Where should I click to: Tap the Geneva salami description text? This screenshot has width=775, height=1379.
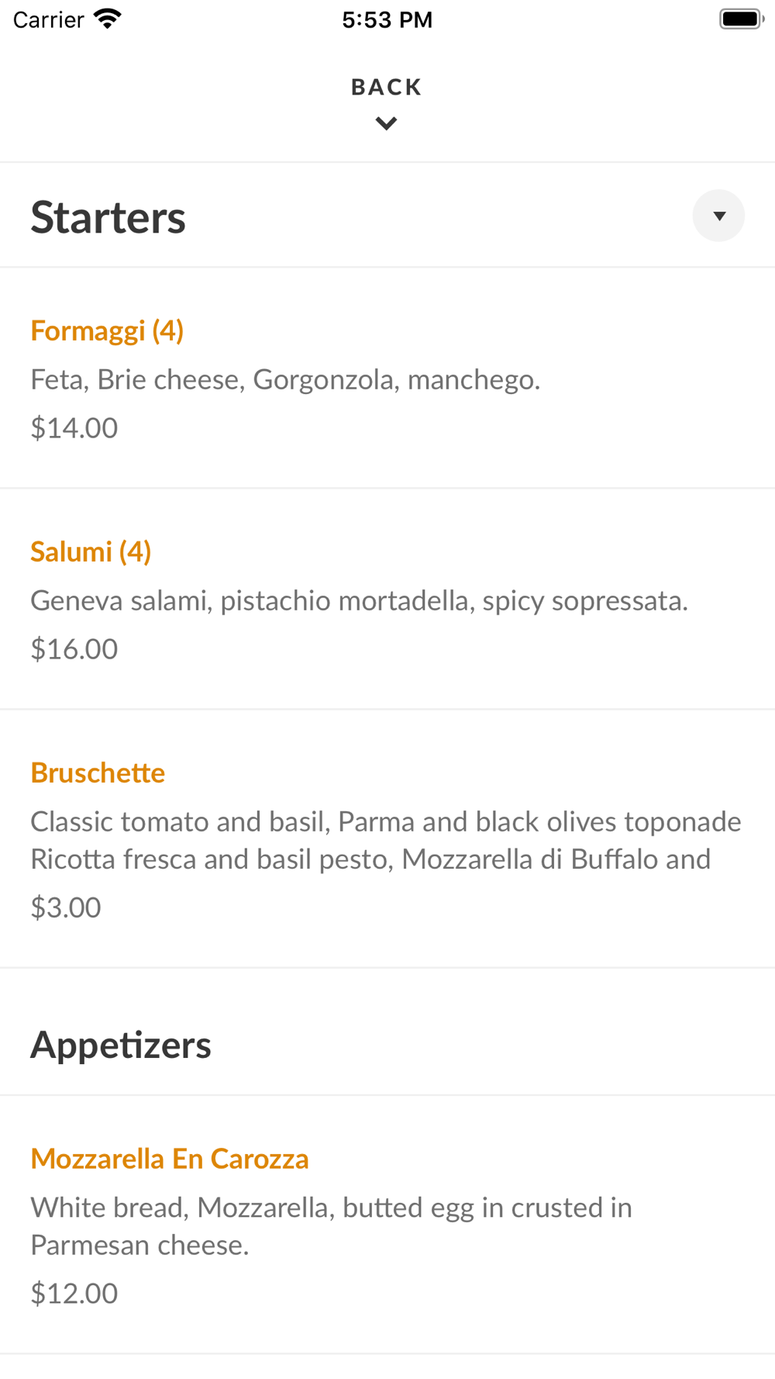pos(359,601)
